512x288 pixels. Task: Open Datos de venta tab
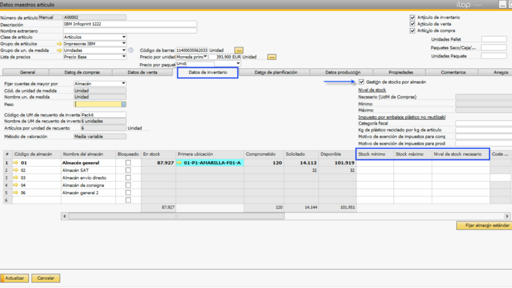[142, 72]
